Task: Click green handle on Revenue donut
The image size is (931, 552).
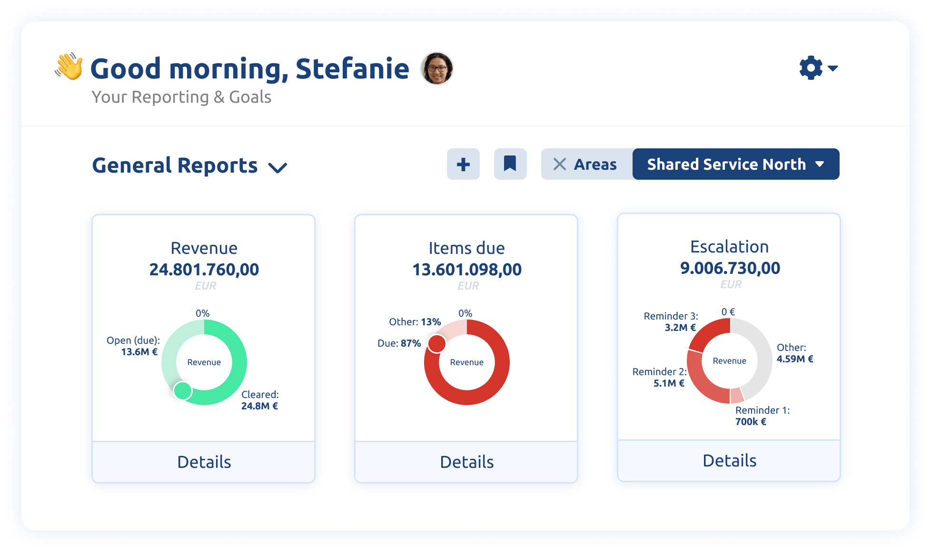Action: pyautogui.click(x=183, y=390)
